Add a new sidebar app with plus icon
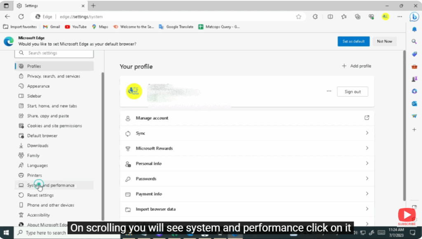The height and width of the screenshot is (239, 422). coord(414,129)
